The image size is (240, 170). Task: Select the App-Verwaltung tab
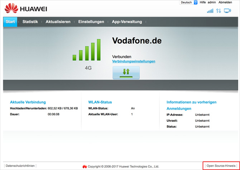pyautogui.click(x=127, y=22)
